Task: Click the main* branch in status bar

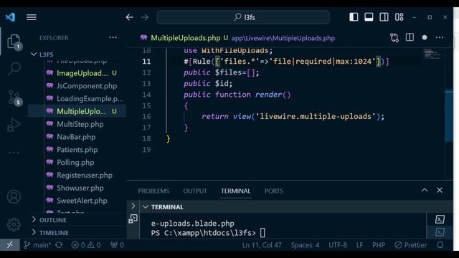Action: 37,245
